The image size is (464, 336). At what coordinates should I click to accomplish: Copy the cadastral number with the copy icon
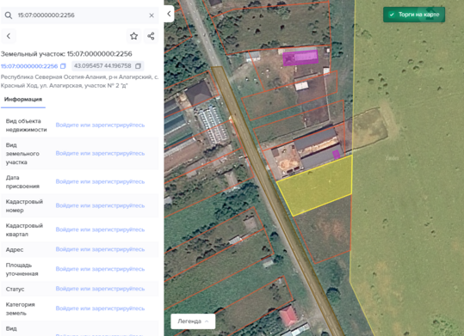(x=63, y=66)
